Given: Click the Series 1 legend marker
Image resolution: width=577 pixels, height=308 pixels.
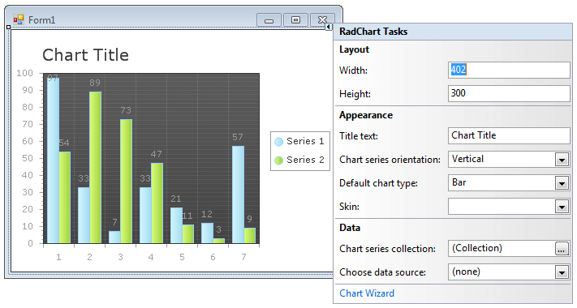Looking at the screenshot, I should tap(279, 142).
